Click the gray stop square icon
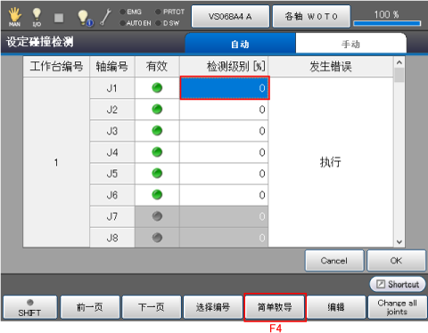Viewport: 428px width, 333px height. coord(59,18)
